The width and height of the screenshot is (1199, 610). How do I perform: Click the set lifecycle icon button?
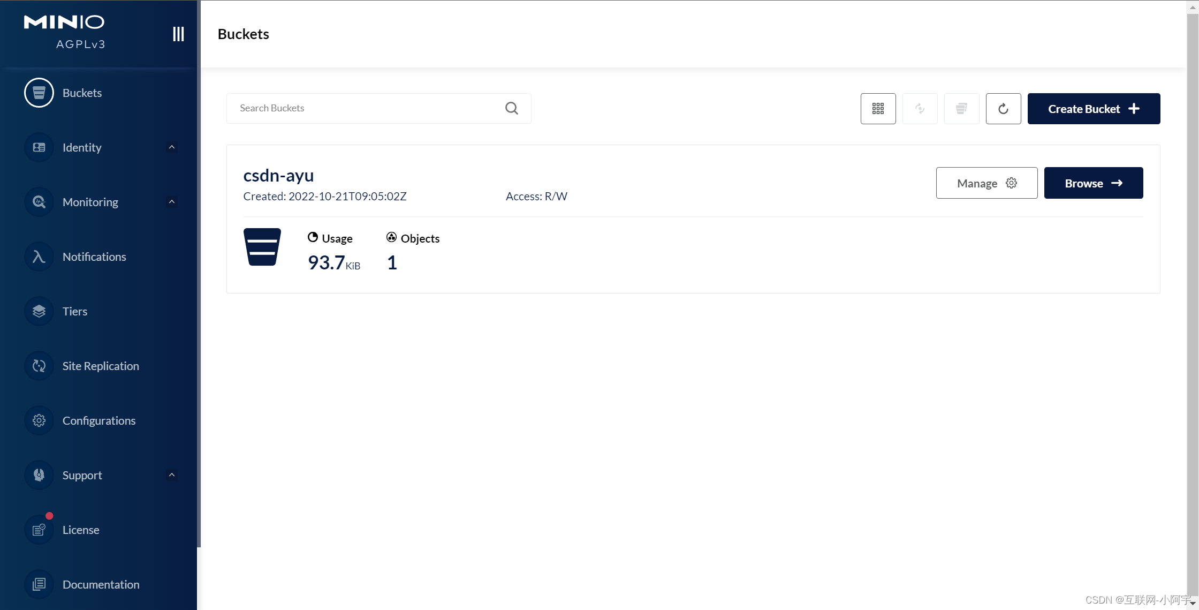click(x=961, y=109)
